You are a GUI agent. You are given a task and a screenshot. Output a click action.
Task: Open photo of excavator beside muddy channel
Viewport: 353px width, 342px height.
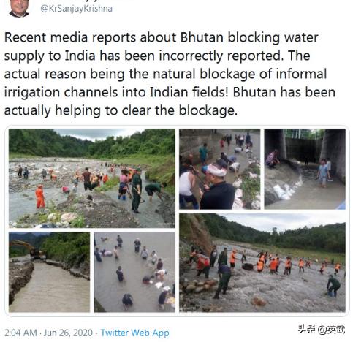click(49, 272)
